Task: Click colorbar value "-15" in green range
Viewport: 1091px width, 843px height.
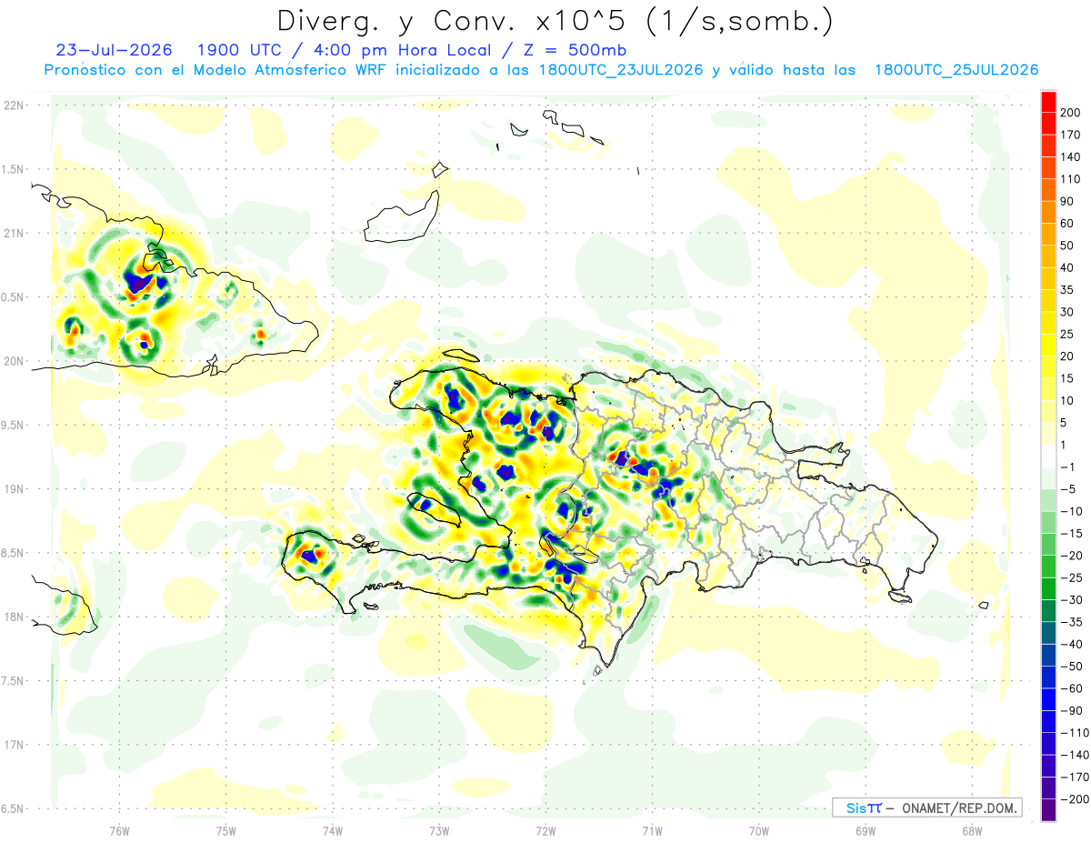Action: [x=1072, y=534]
